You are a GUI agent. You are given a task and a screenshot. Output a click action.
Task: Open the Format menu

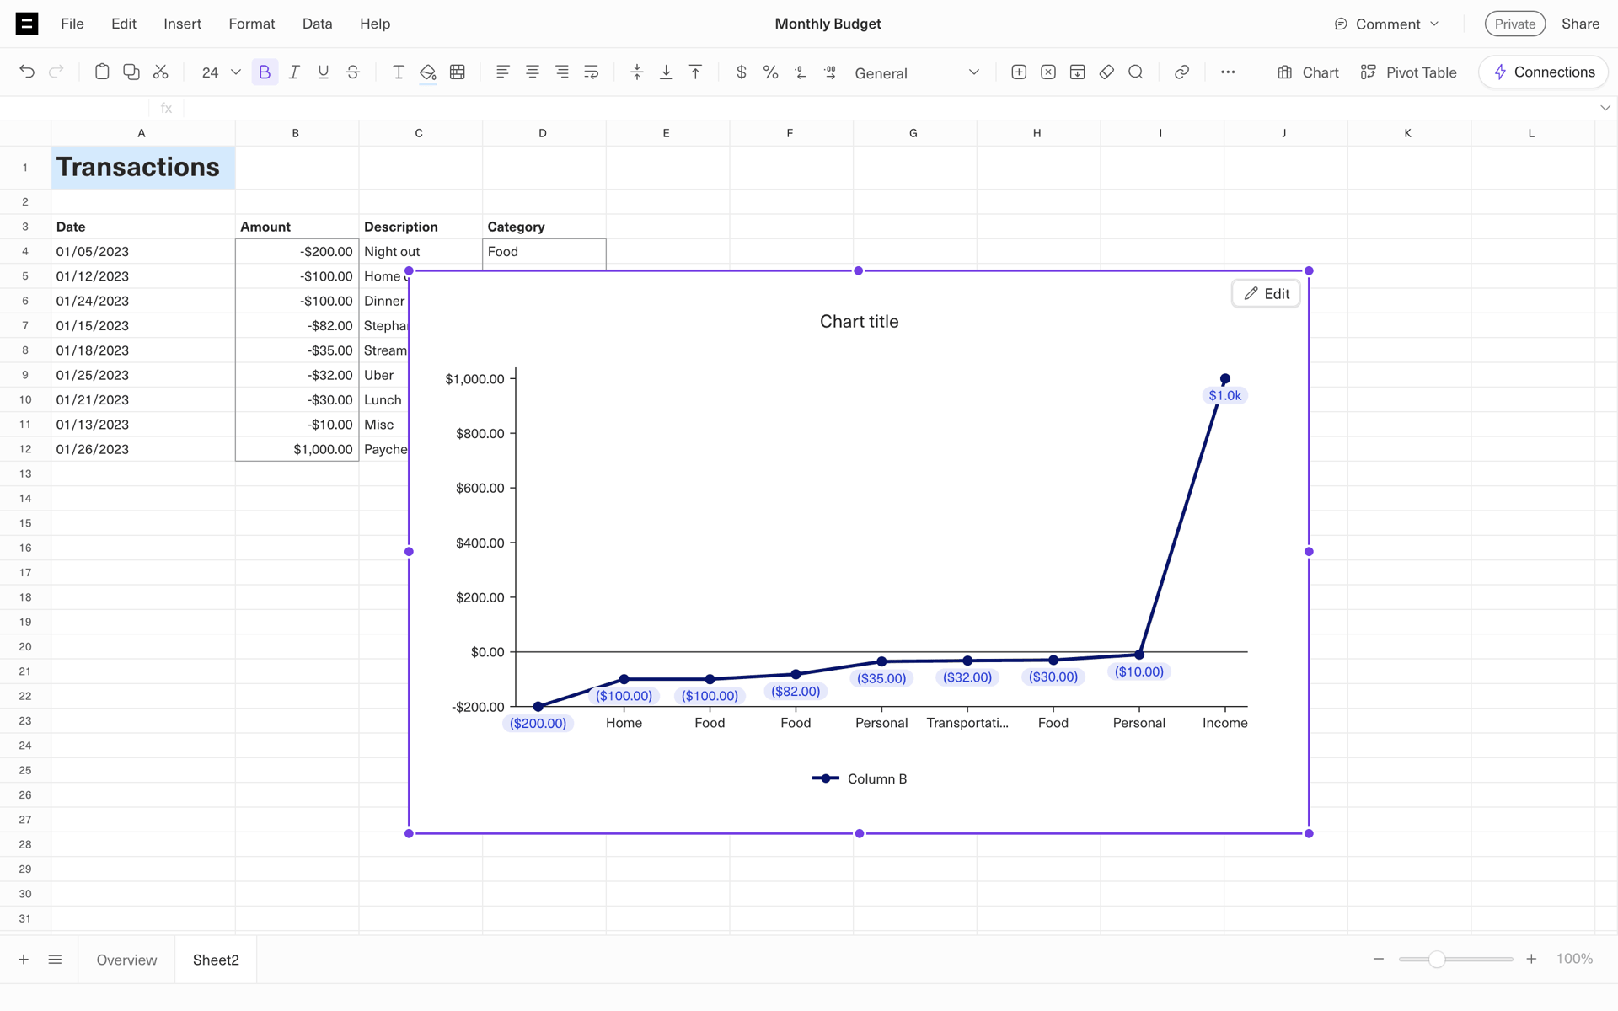252,24
